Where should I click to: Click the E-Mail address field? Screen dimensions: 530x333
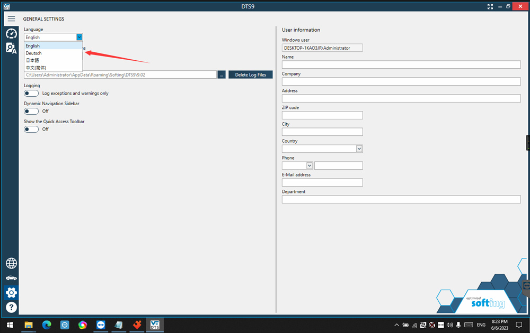[322, 182]
